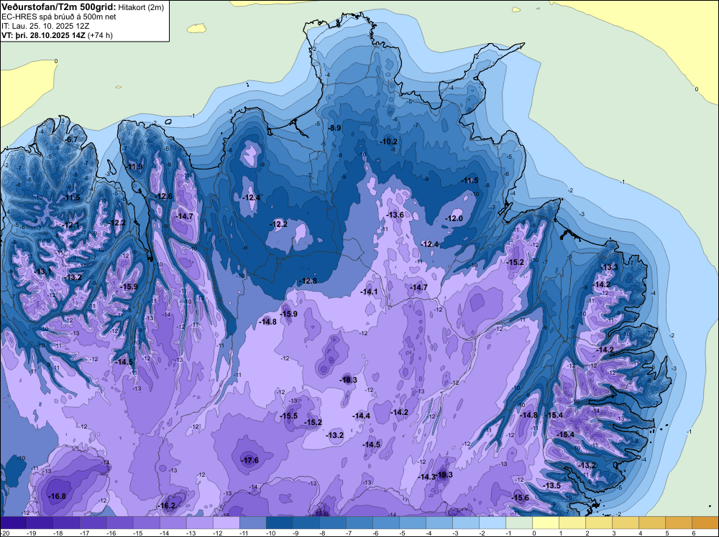This screenshot has height=537, width=719.
Task: Click the '-11.9' temperature value on the map
Action: [x=134, y=167]
